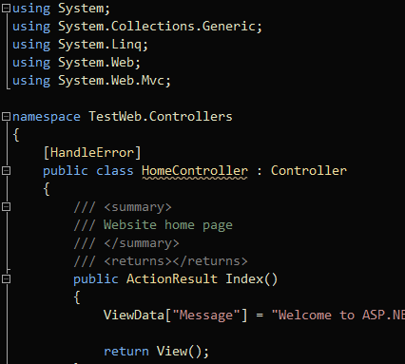Click the ViewData identifier
The width and height of the screenshot is (405, 364).
tap(134, 316)
